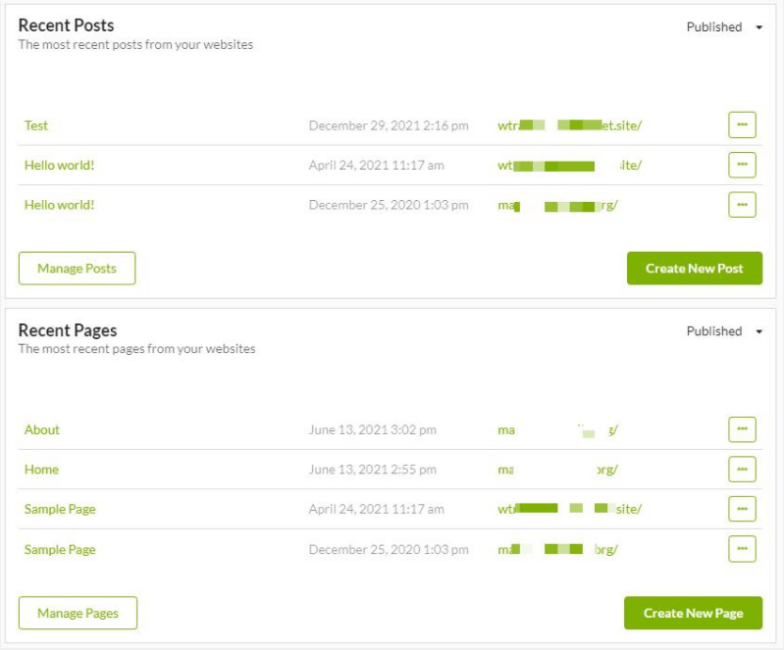Click Create New Post
The height and width of the screenshot is (650, 784).
695,269
